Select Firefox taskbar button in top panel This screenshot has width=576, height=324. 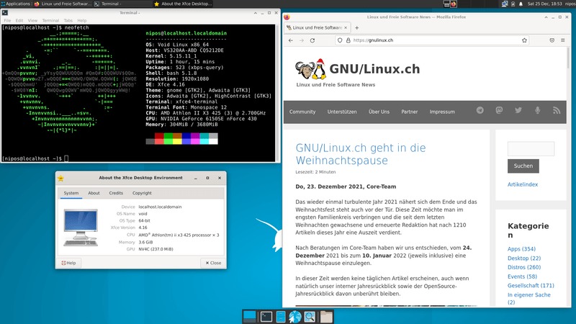tap(63, 4)
